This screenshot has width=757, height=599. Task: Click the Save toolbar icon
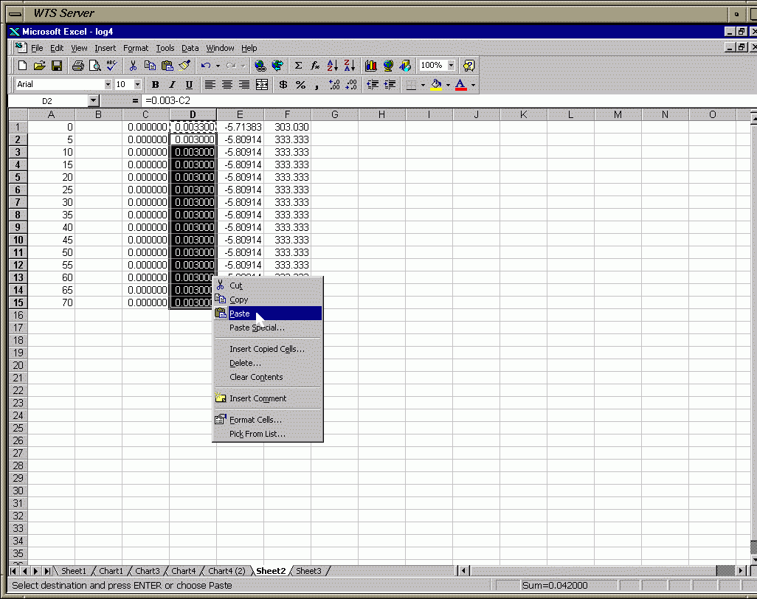57,66
